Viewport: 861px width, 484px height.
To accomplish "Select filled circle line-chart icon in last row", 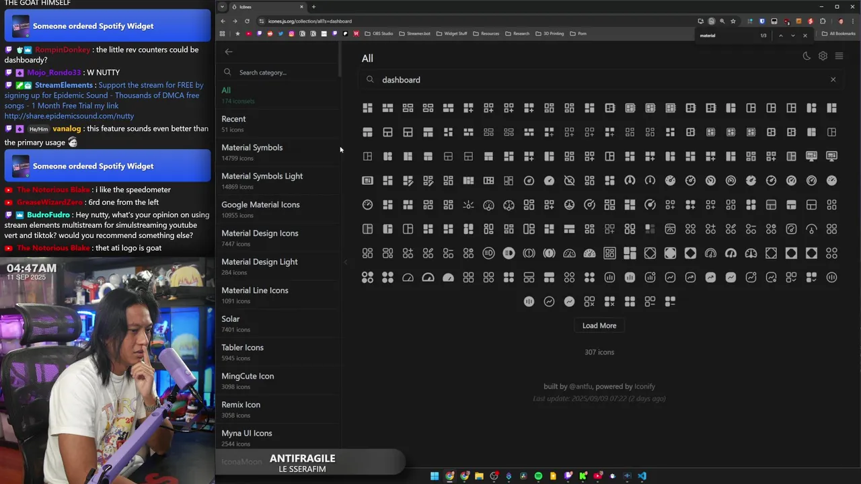I will [x=569, y=301].
